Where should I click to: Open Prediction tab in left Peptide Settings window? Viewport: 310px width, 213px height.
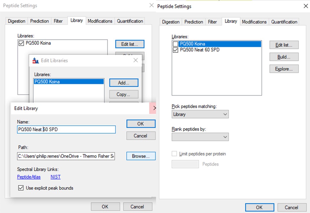pyautogui.click(x=39, y=21)
